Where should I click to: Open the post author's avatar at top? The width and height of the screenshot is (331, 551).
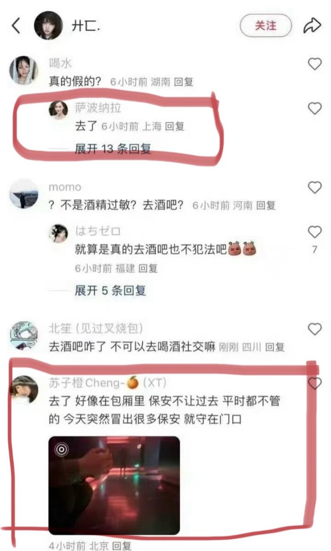(x=48, y=26)
